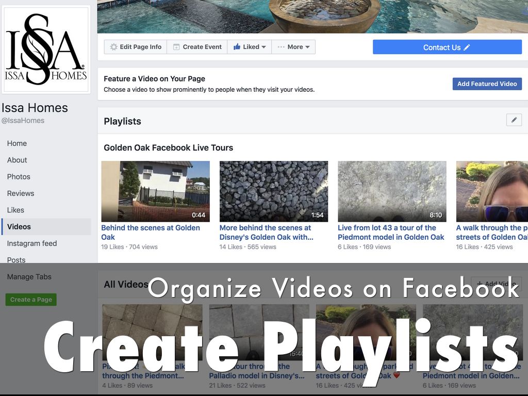Expand the Liked dropdown
528x396 pixels.
point(250,47)
